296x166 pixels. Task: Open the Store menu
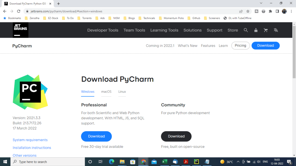tap(233, 30)
